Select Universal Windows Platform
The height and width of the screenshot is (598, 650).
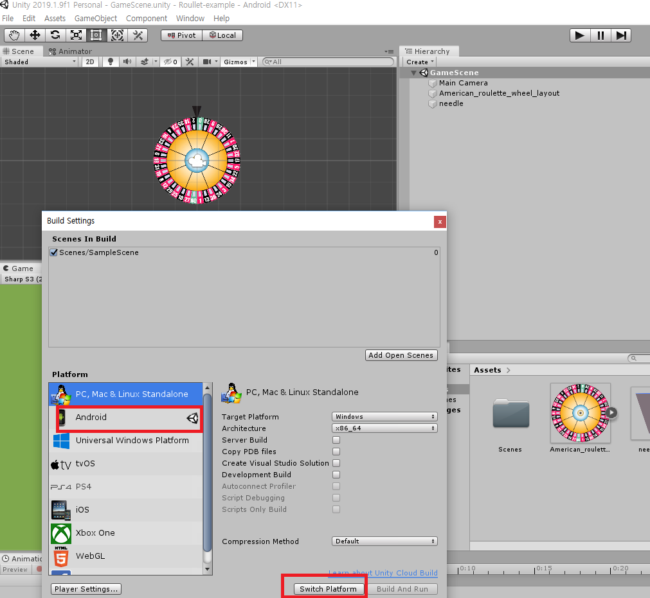125,440
